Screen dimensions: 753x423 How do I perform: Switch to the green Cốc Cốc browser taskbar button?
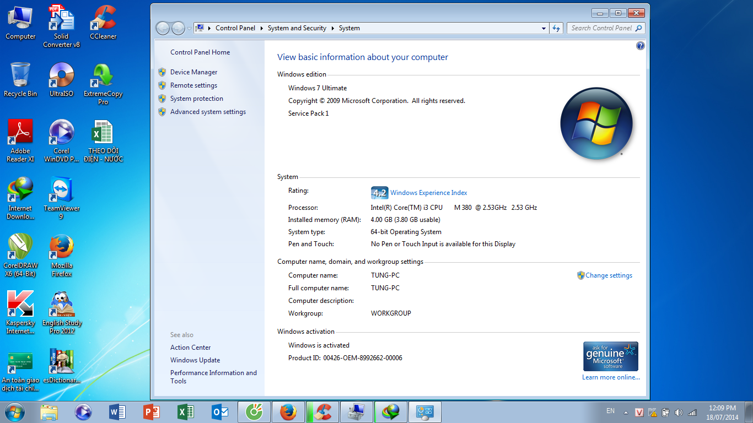[254, 412]
